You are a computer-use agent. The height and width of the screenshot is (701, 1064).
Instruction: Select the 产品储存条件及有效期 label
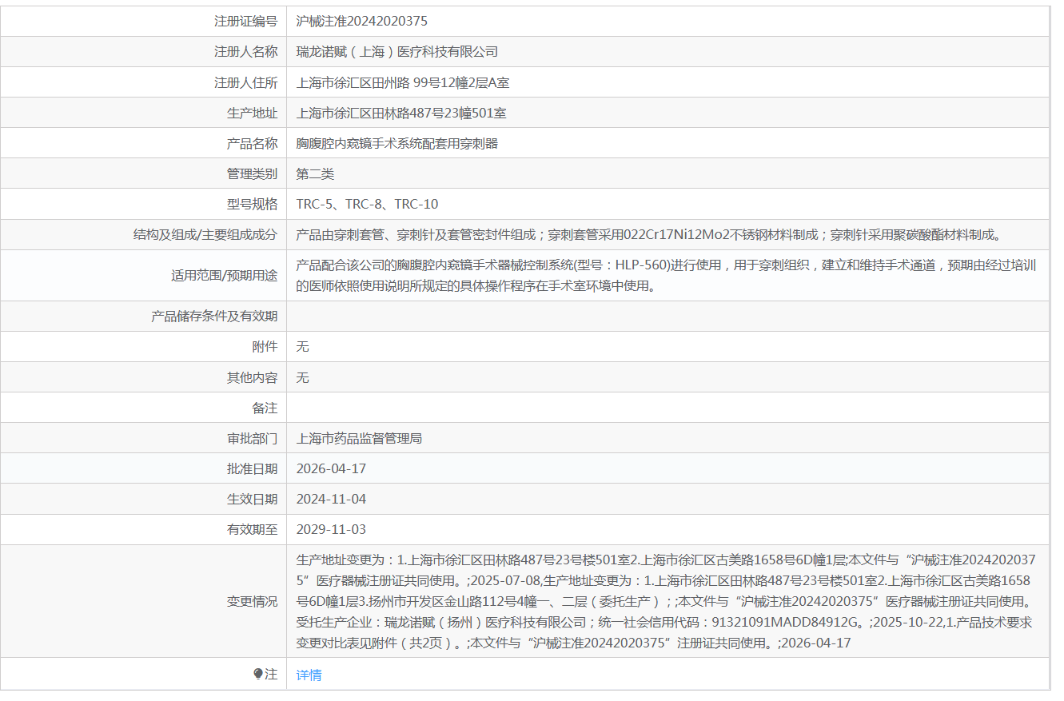click(215, 316)
